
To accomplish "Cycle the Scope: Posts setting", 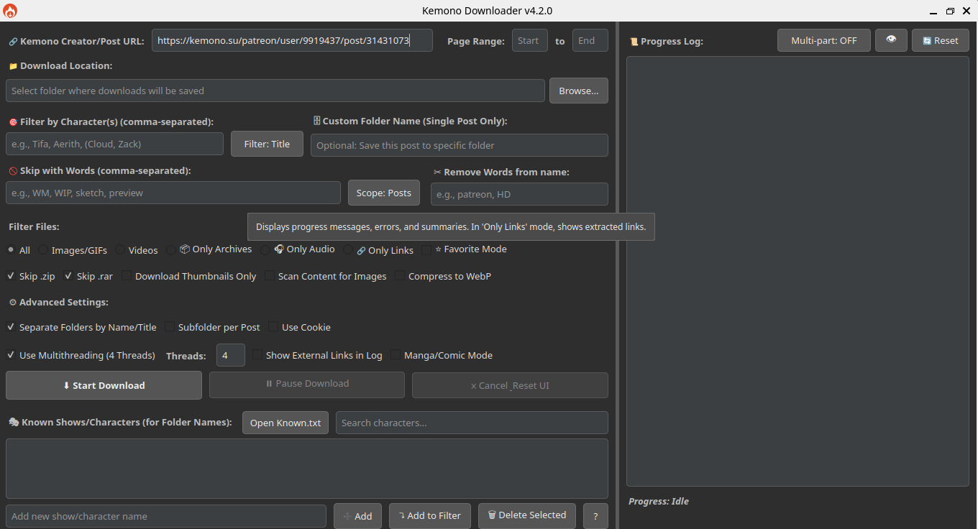I will (x=383, y=193).
